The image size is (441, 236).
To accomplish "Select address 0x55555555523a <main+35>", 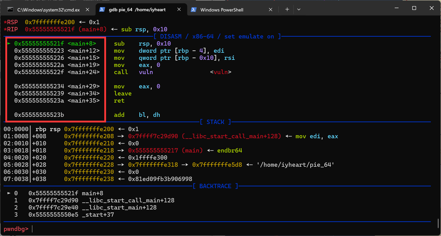I will pyautogui.click(x=57, y=101).
